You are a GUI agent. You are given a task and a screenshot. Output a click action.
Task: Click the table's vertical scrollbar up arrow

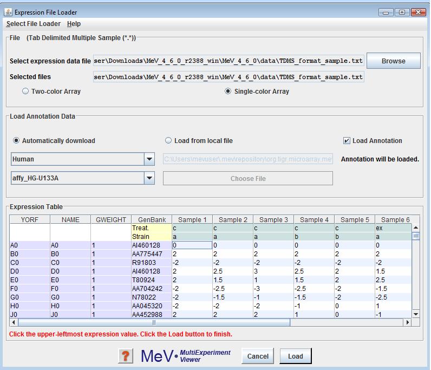[416, 228]
